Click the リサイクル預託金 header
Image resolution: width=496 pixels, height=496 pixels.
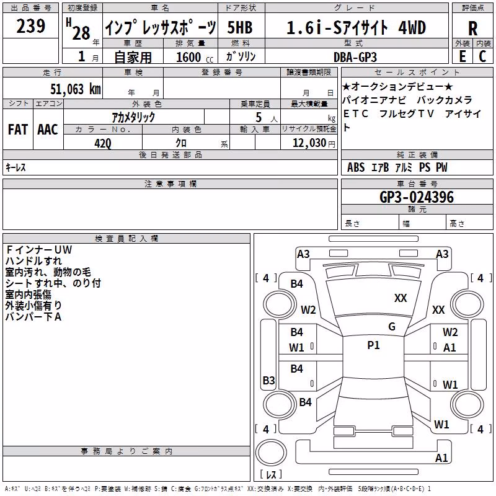pos(309,129)
